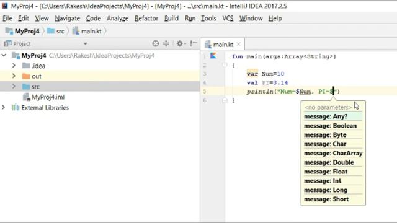Close the main.kt editor tab
Image resolution: width=397 pixels, height=223 pixels.
coord(238,44)
